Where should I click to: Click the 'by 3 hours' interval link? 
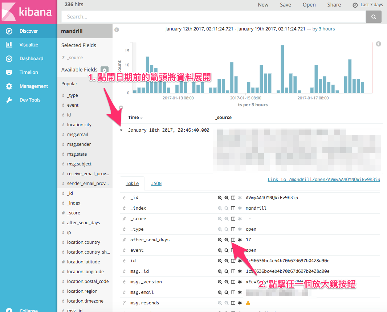(323, 29)
